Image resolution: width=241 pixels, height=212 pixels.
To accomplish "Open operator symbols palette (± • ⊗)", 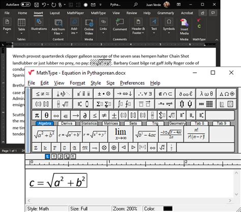I will [104, 94].
